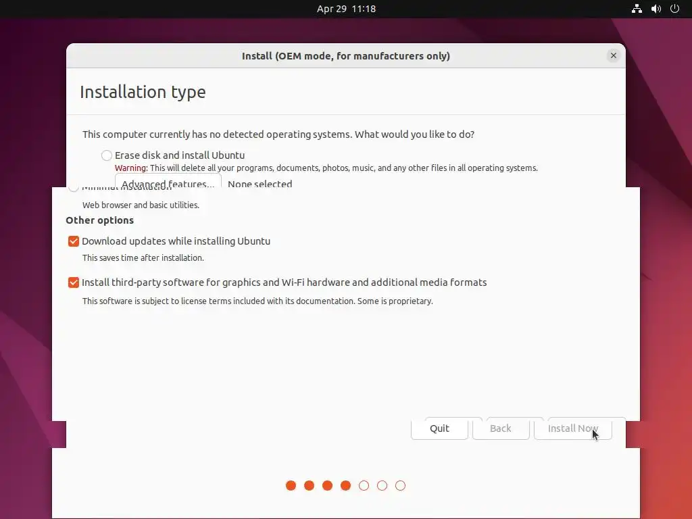Open the clock showing Apr 29 11:18
Viewport: 692px width, 519px height.
click(346, 9)
